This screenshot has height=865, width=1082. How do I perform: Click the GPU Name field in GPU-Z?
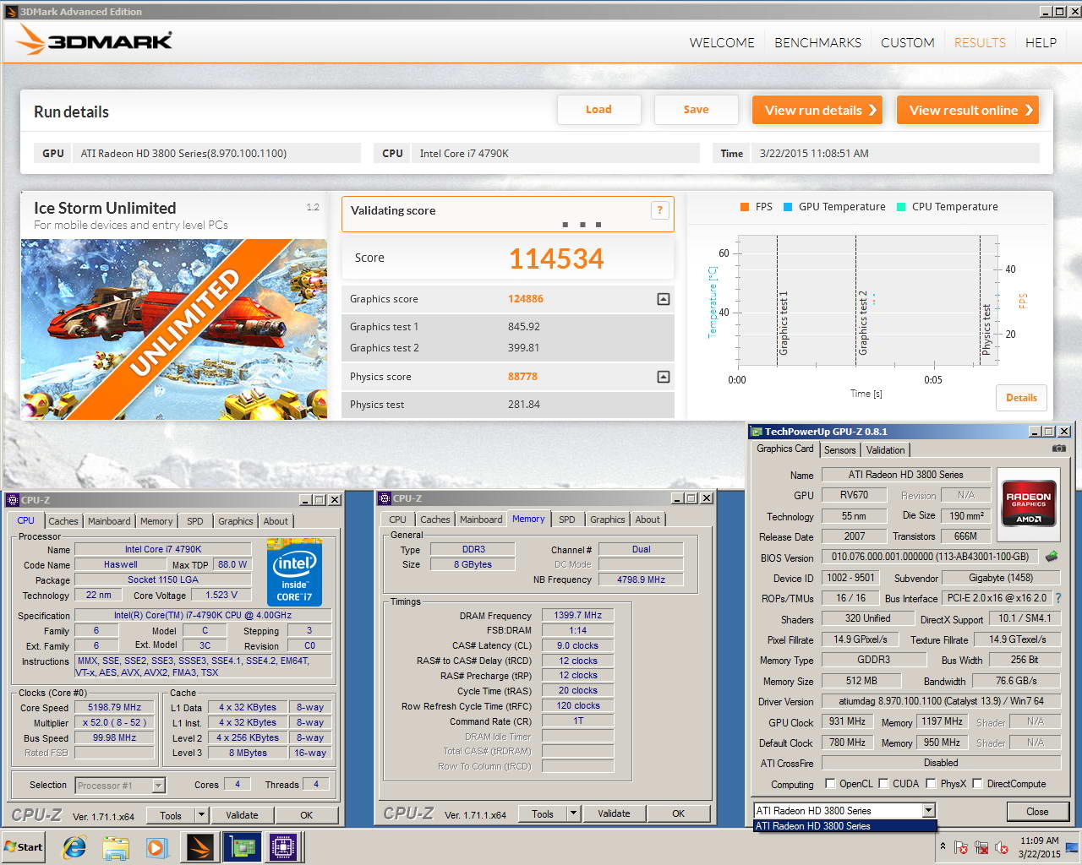(x=905, y=475)
